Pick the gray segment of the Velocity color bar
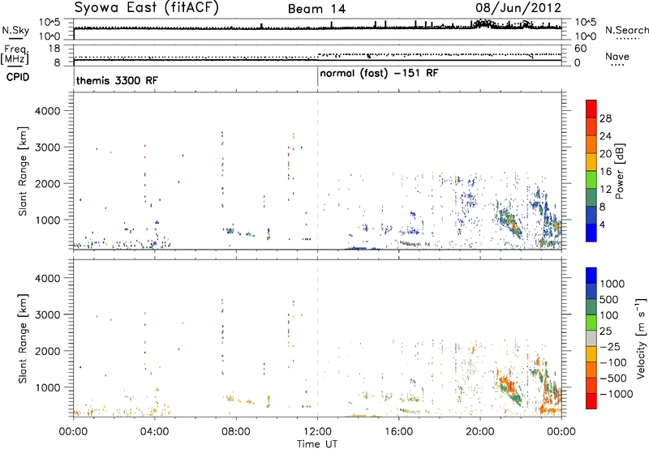Viewport: 649px width, 449px height. click(x=591, y=338)
